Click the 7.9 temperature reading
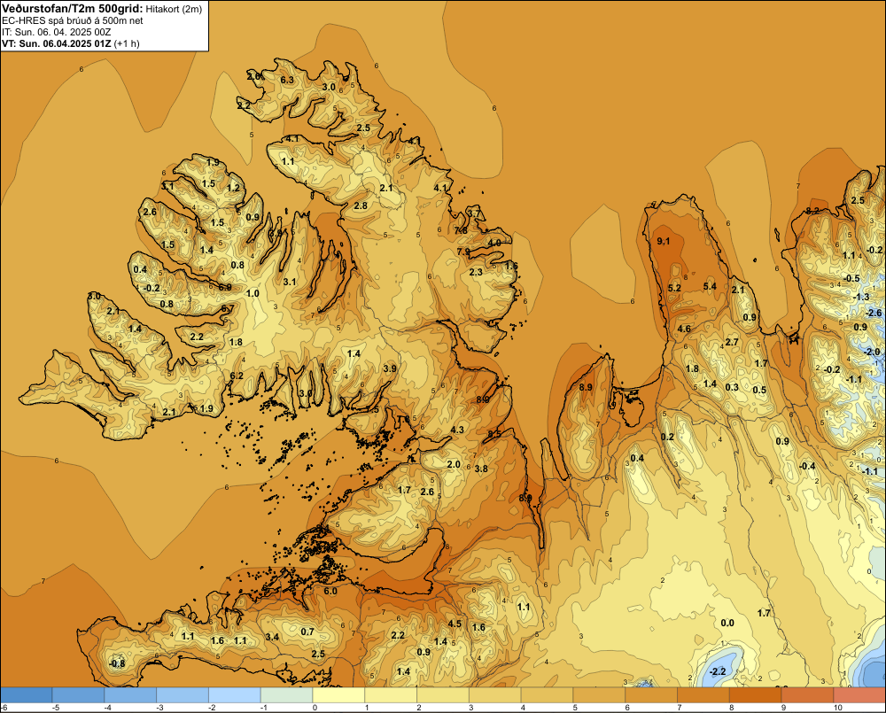 pyautogui.click(x=463, y=252)
